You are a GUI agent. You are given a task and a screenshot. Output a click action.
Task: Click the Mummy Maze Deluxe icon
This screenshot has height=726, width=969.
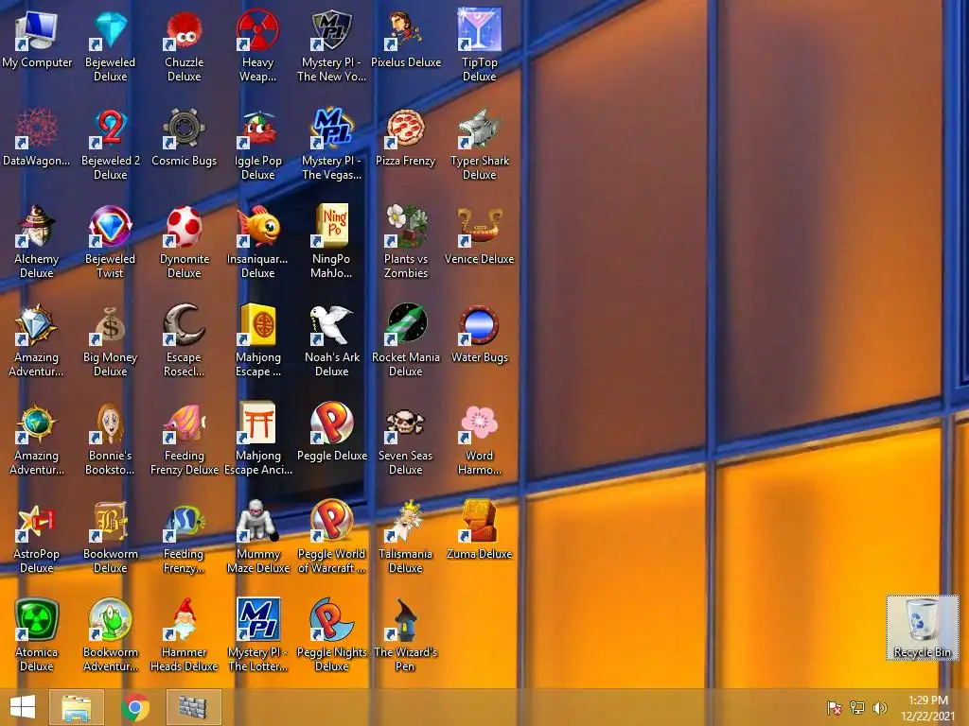coord(257,537)
